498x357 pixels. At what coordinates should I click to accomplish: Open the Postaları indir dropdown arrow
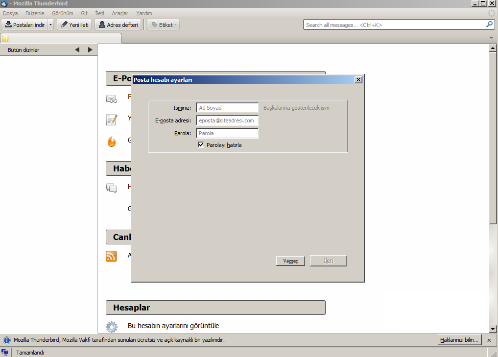(50, 25)
